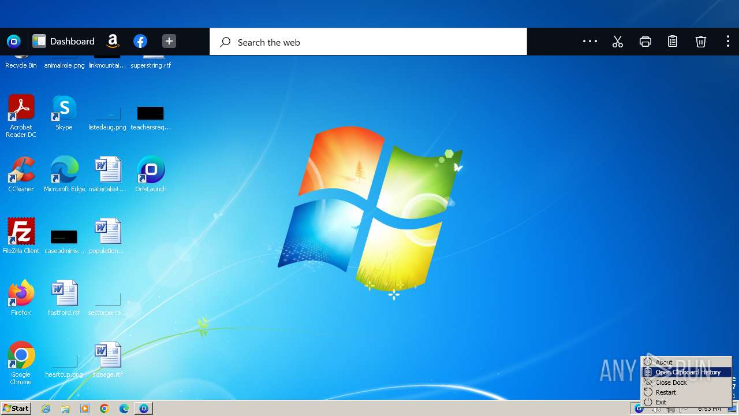Launch Microsoft Edge from the taskbar
Viewport: 739px width, 416px height.
124,408
